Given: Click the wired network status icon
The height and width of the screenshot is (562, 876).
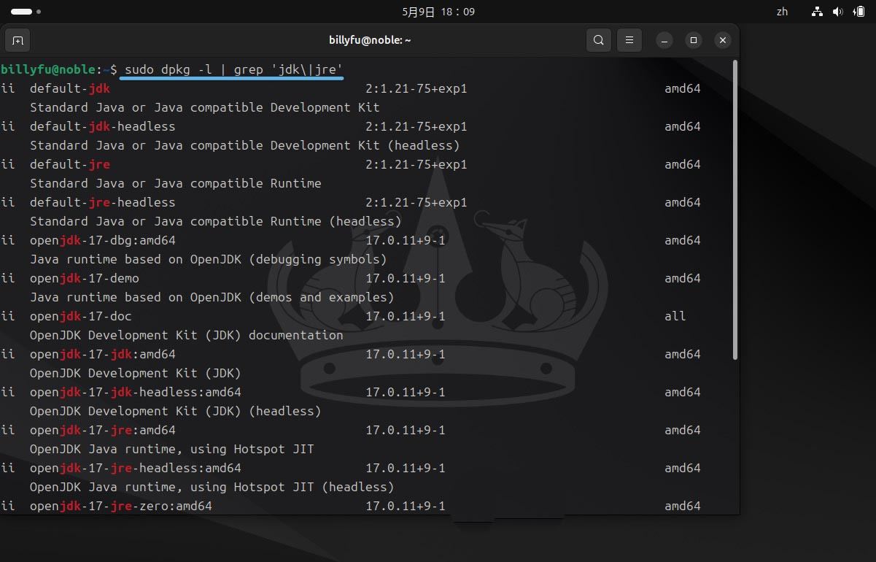Looking at the screenshot, I should point(817,12).
